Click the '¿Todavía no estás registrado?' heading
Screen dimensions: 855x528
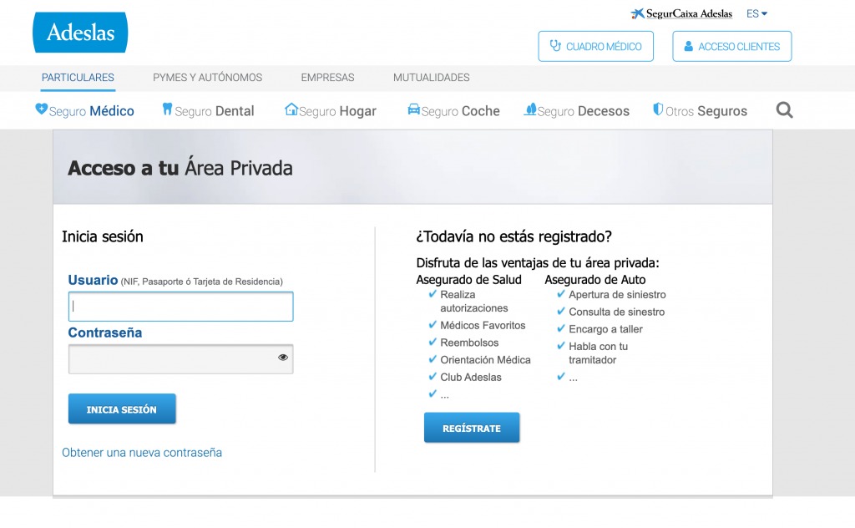(514, 236)
